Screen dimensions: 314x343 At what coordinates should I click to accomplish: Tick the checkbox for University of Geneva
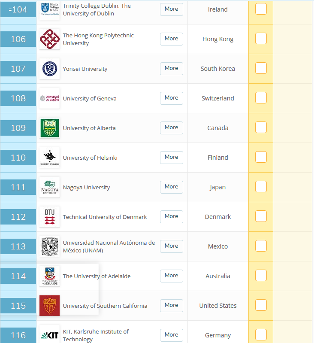[x=261, y=98]
